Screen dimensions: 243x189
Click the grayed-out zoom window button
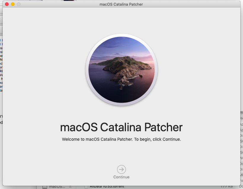(19, 4)
